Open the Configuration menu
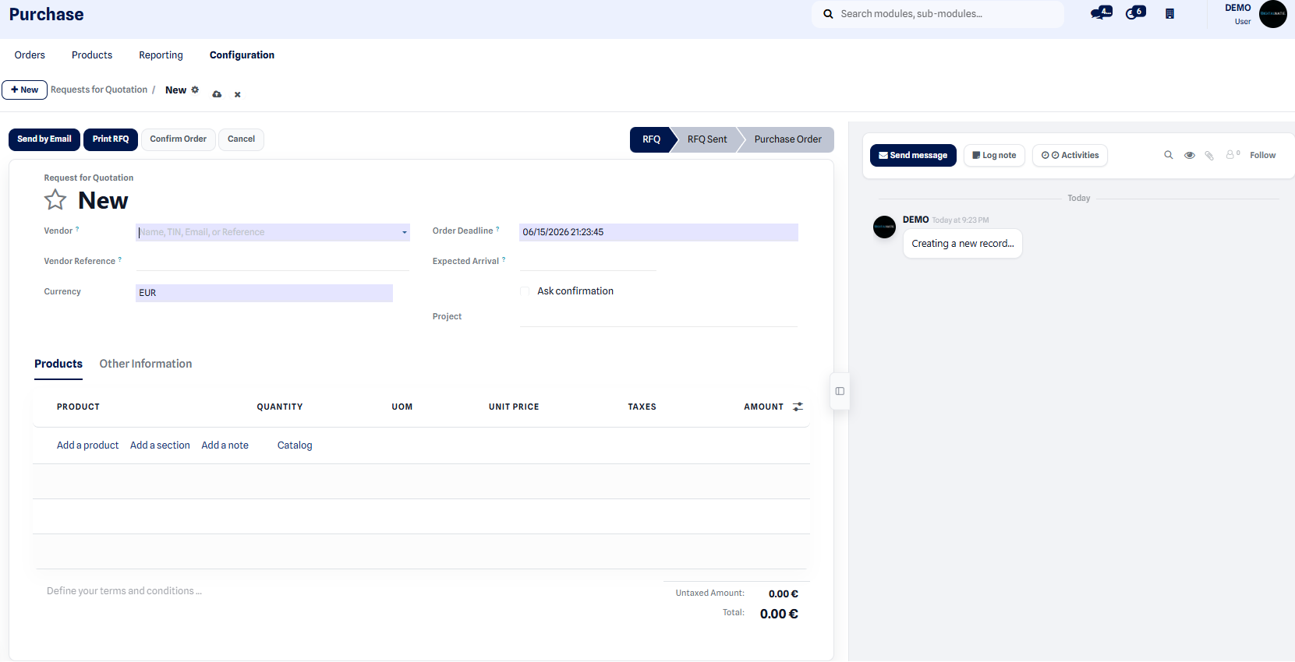Image resolution: width=1295 pixels, height=662 pixels. [242, 55]
